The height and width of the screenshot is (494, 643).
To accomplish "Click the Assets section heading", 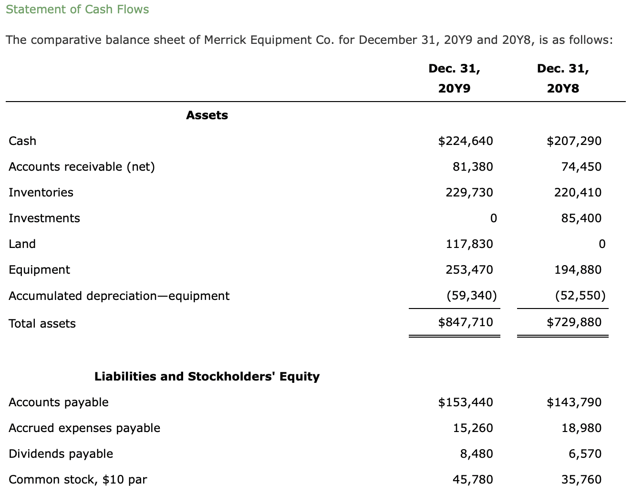I will click(x=207, y=115).
